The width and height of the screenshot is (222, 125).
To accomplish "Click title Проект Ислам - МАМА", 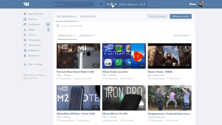I will 160,72.
